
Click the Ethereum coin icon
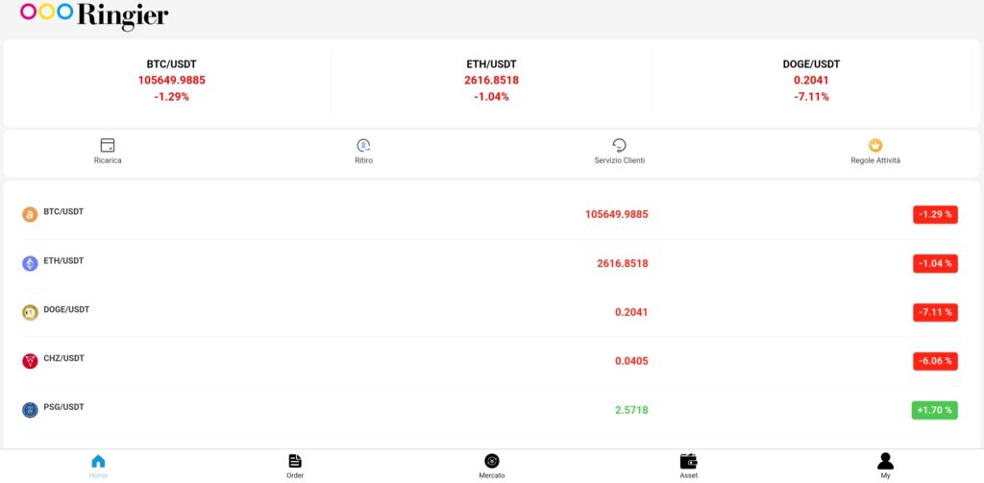(x=30, y=263)
